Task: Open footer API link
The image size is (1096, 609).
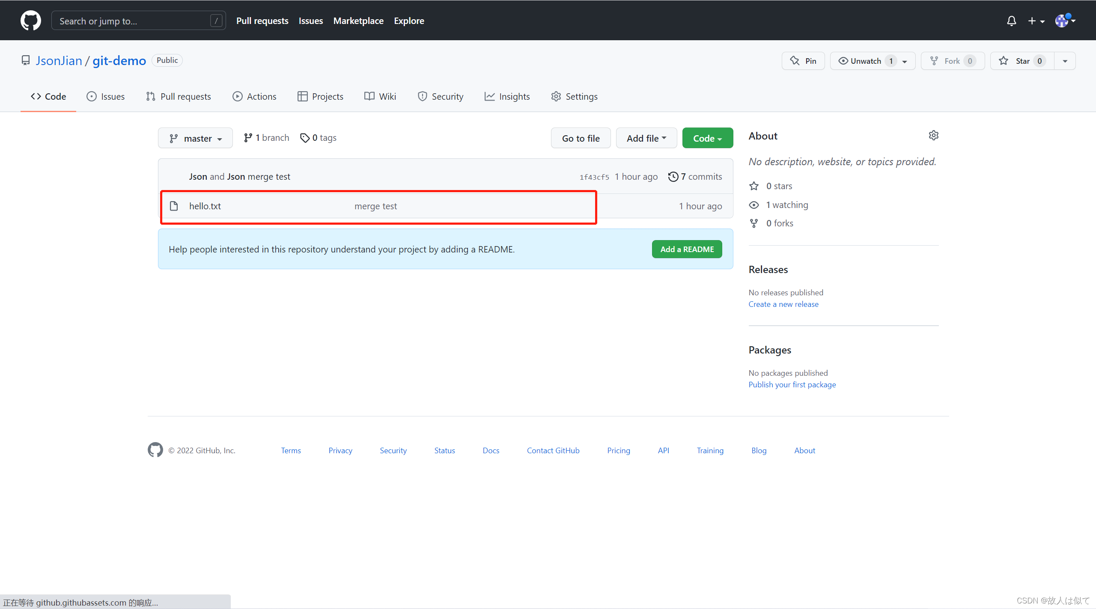Action: 663,450
